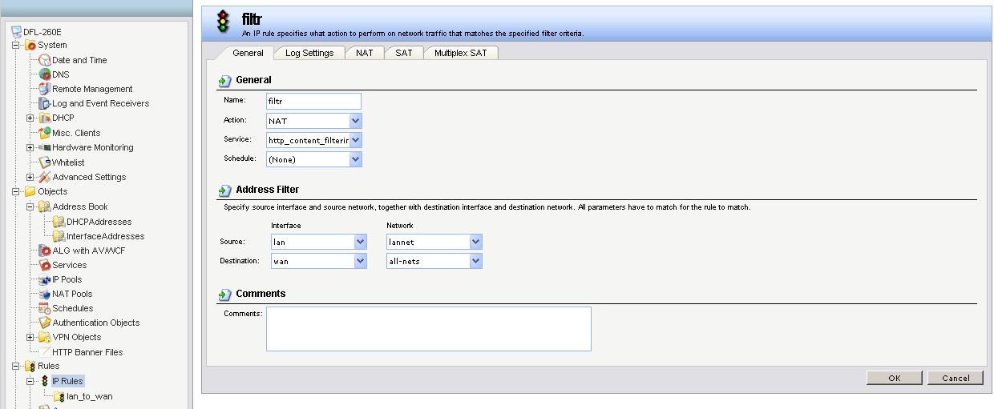Image resolution: width=994 pixels, height=409 pixels.
Task: Click the Date and Time clock icon
Action: click(x=45, y=60)
